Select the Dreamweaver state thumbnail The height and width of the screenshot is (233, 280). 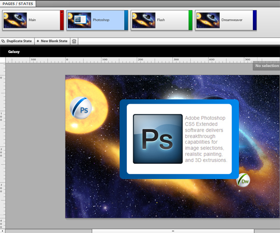[208, 20]
